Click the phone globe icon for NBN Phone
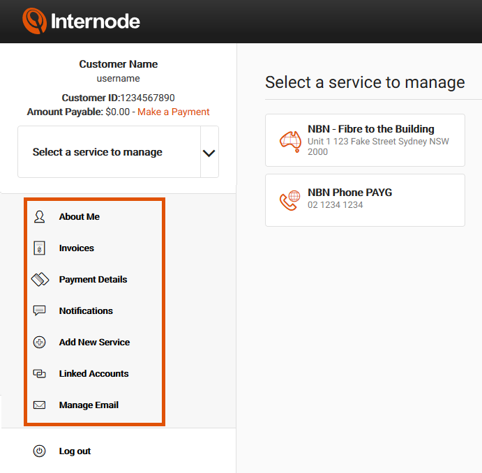 click(290, 200)
